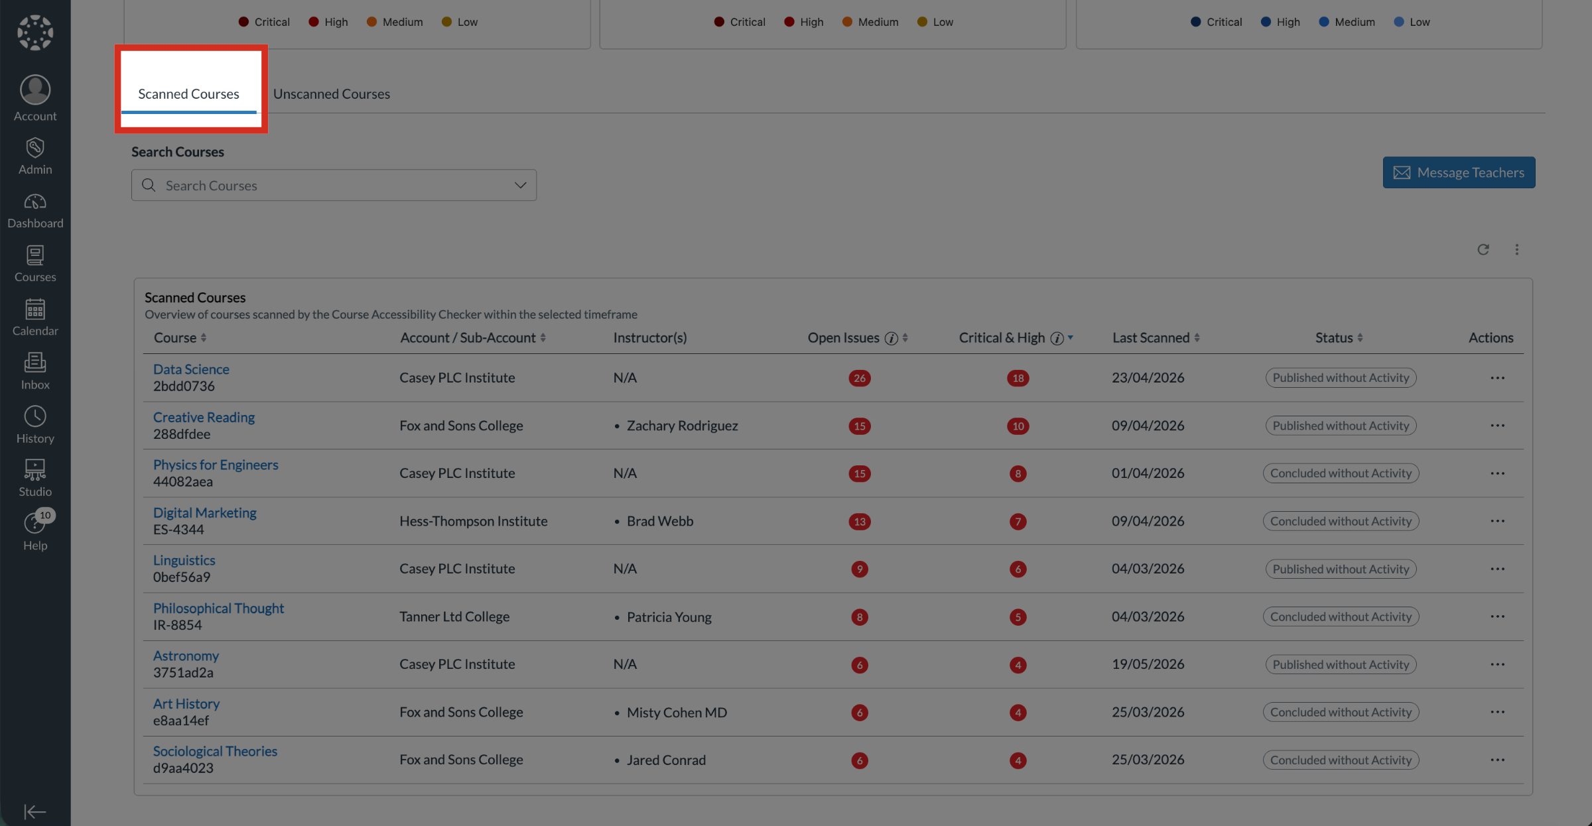Click inside the Search Courses field
1592x826 pixels.
[334, 185]
